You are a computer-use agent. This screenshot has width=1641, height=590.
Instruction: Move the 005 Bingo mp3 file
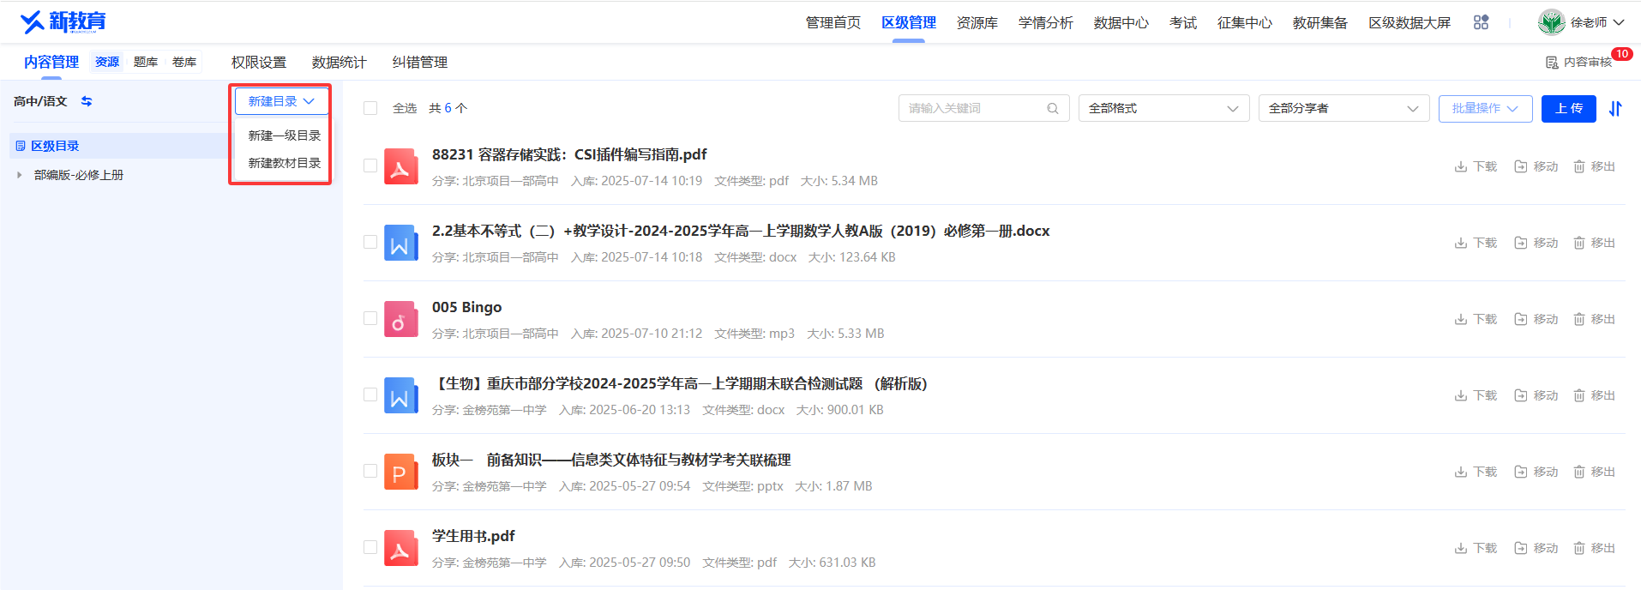[1536, 319]
